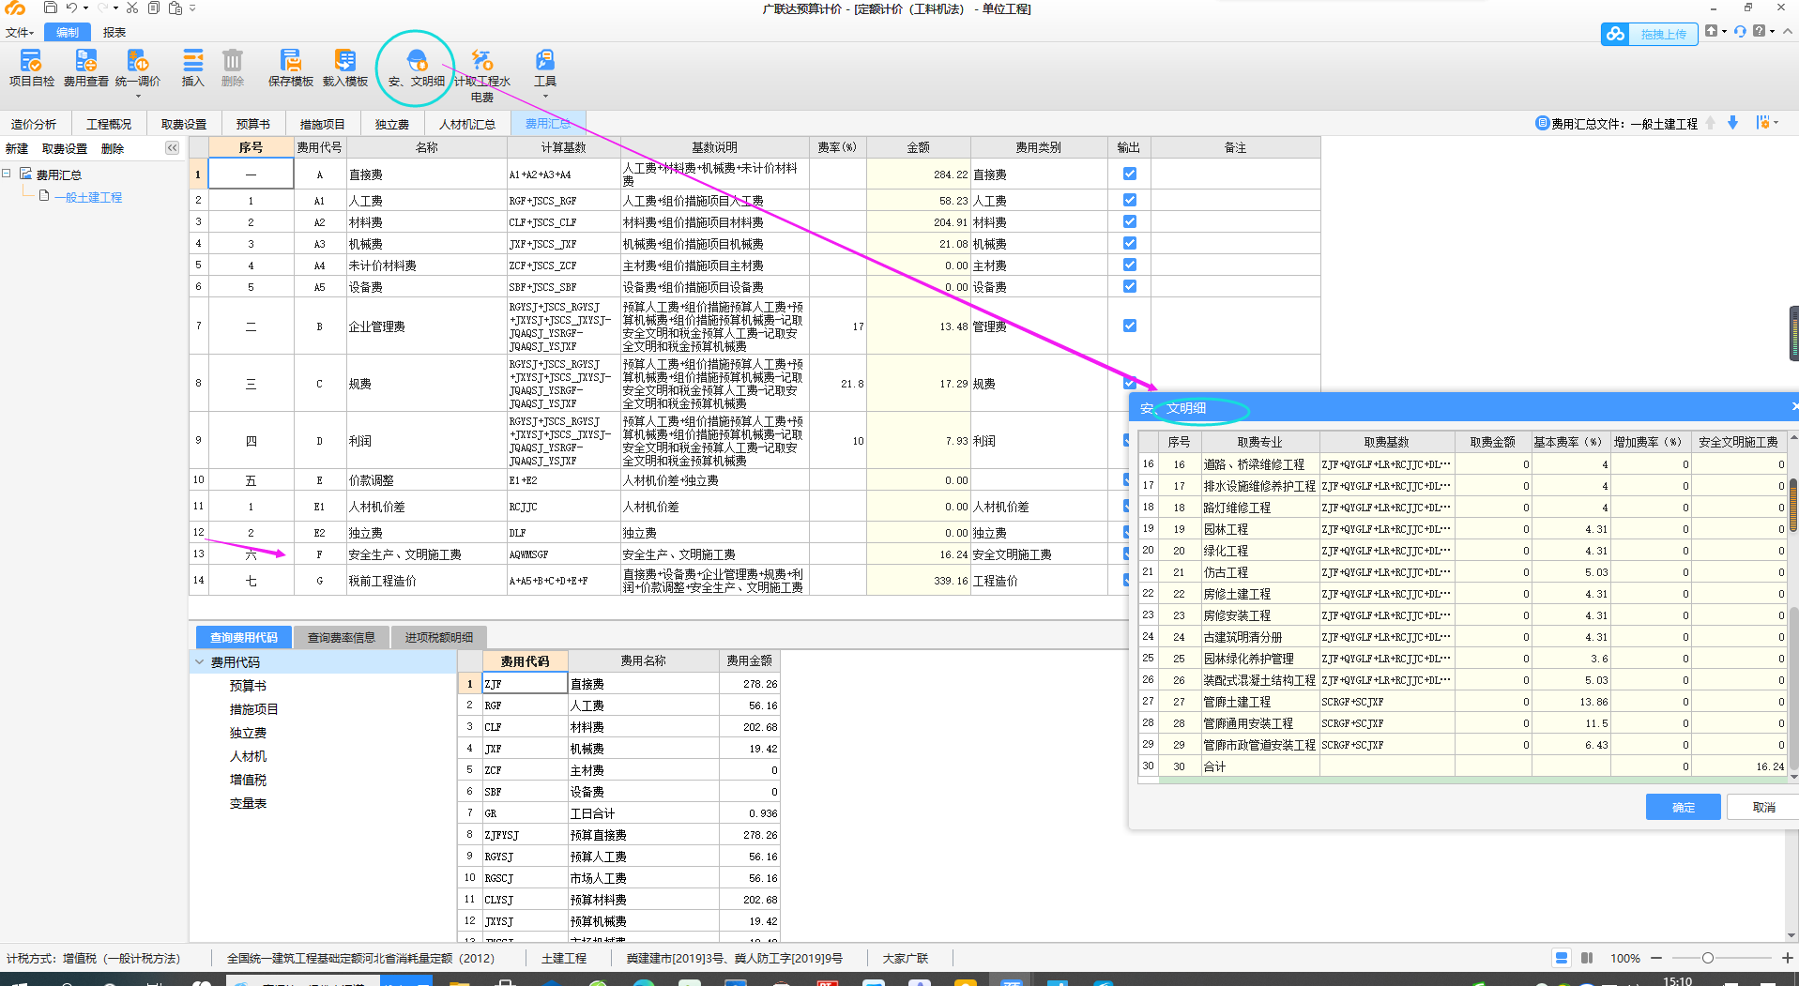Image resolution: width=1799 pixels, height=986 pixels.
Task: Click the ZJF fee code cell
Action: [525, 683]
